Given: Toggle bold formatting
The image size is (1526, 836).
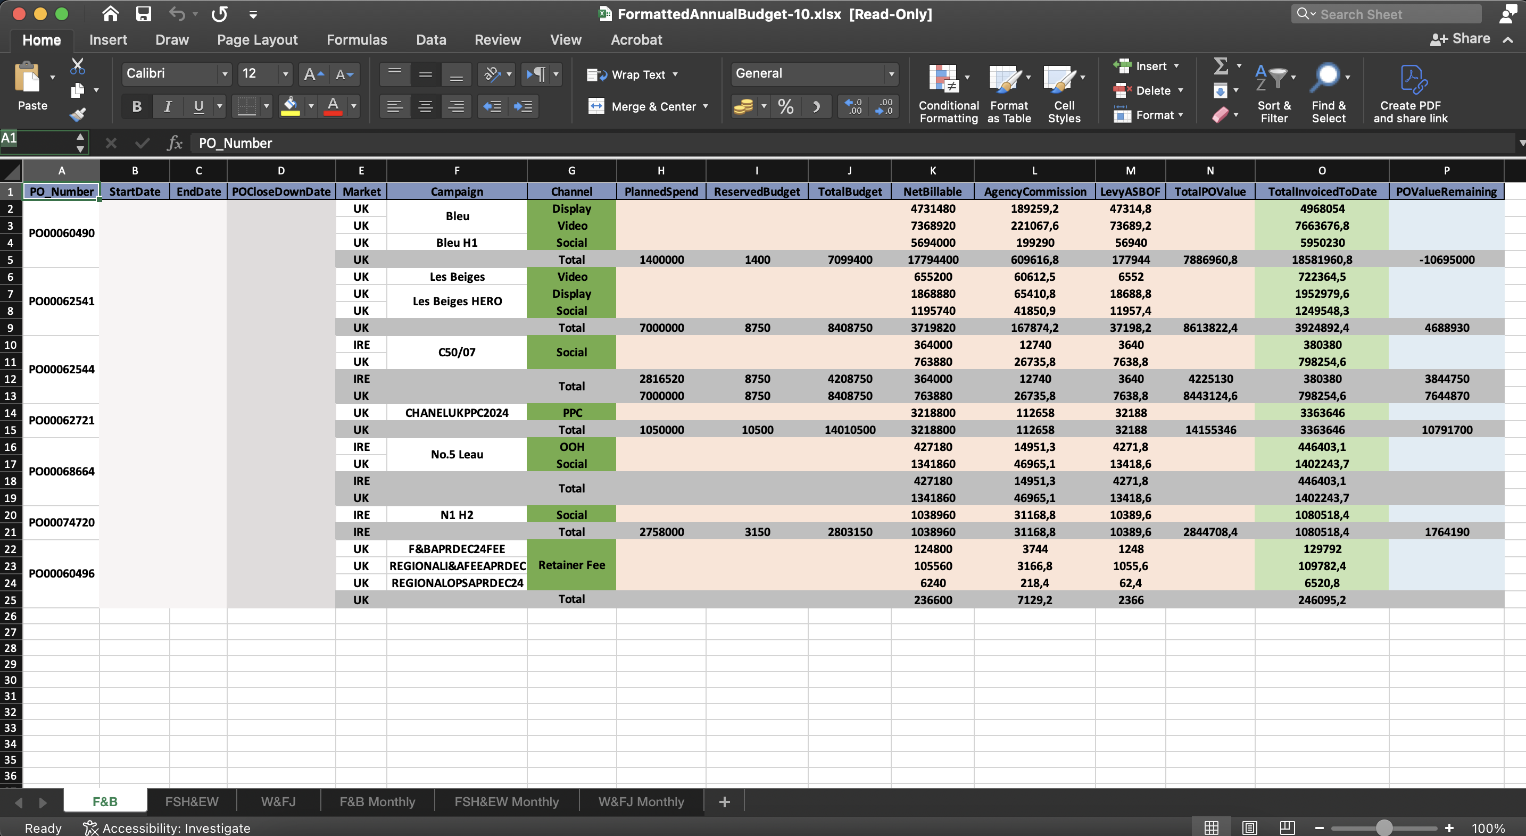Looking at the screenshot, I should (x=136, y=106).
